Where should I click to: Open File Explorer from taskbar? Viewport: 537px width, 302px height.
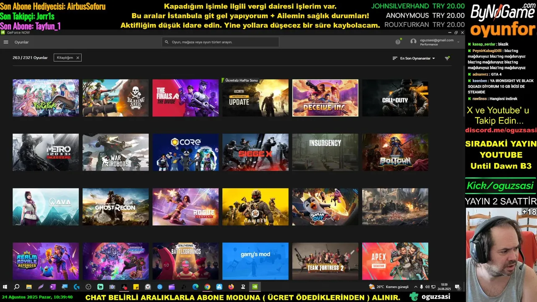(x=29, y=287)
